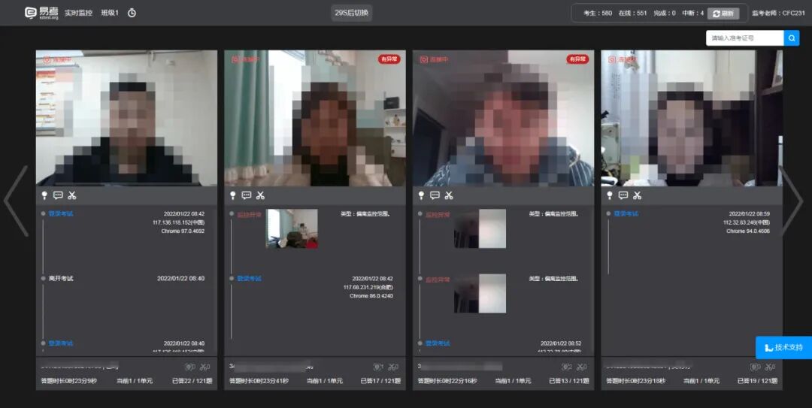
Task: Click 登录考试 entry with Chrome 86.0.4240
Action: point(249,279)
